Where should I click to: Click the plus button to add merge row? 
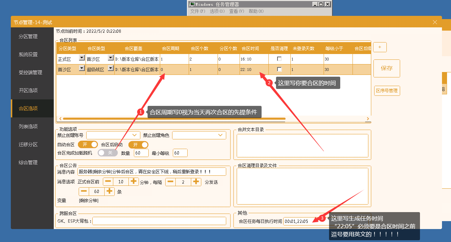(380, 47)
